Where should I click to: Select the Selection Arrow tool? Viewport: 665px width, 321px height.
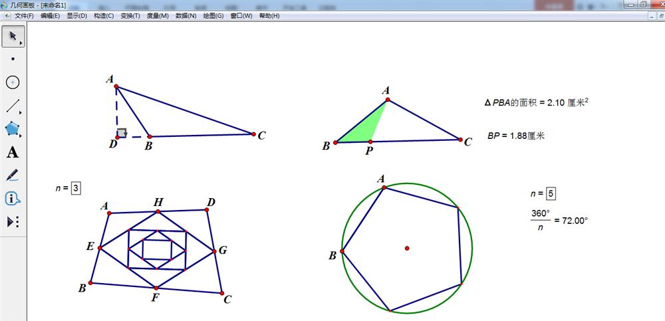(13, 36)
